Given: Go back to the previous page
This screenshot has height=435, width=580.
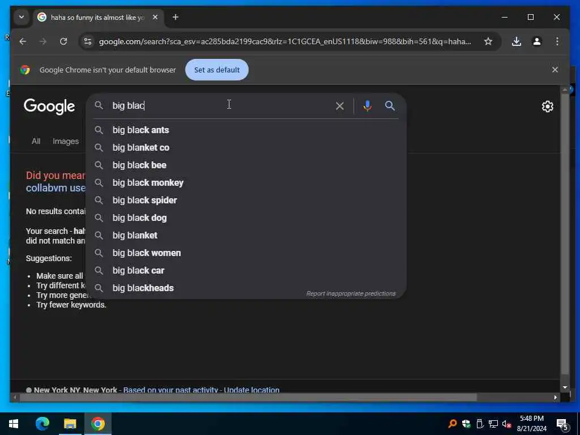Looking at the screenshot, I should tap(23, 41).
